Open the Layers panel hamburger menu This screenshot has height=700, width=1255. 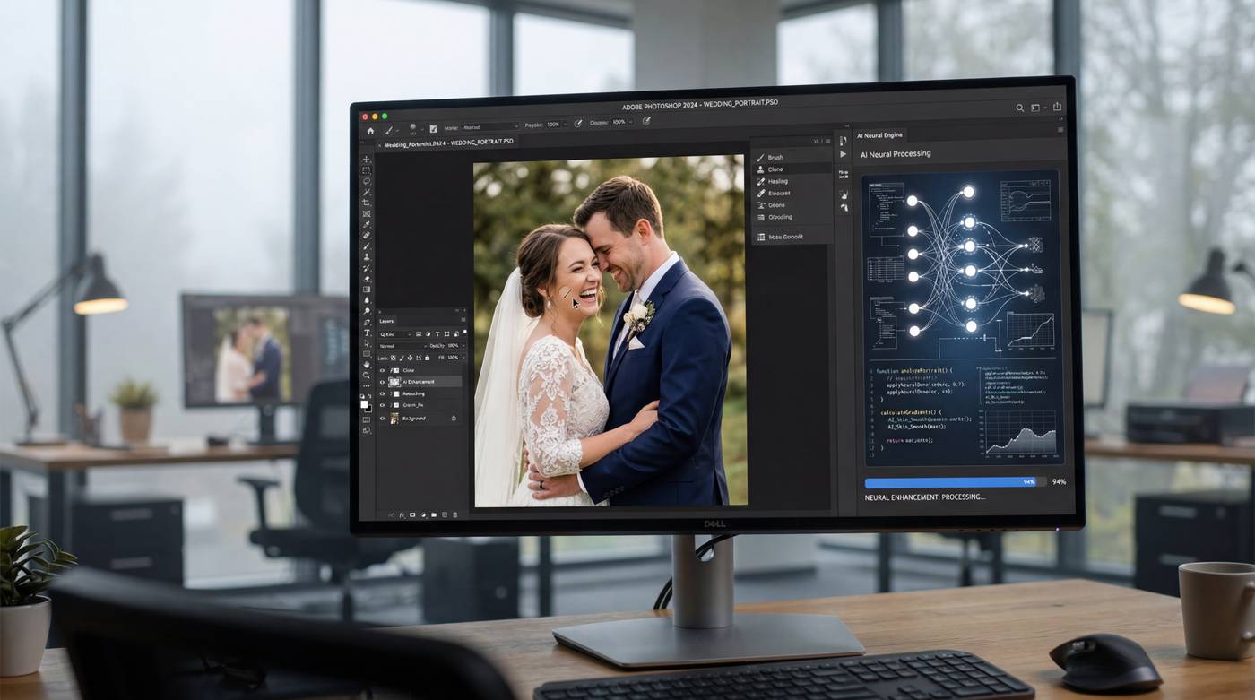click(463, 320)
